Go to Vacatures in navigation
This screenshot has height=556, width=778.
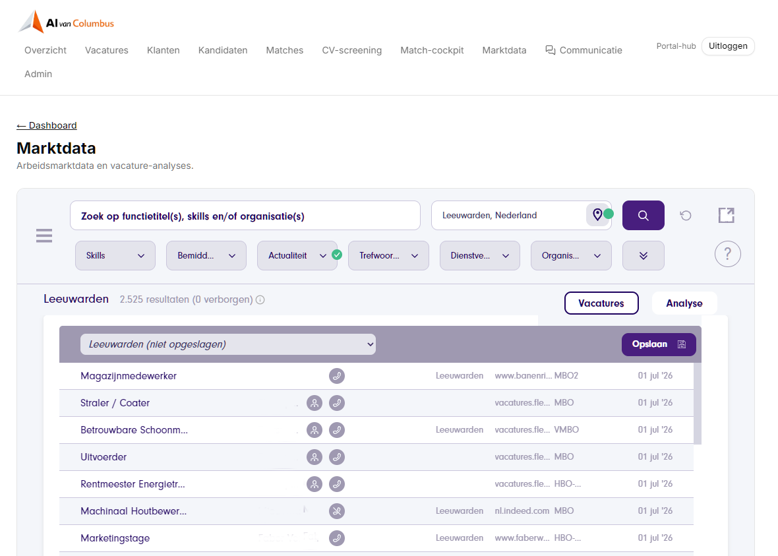(x=107, y=50)
